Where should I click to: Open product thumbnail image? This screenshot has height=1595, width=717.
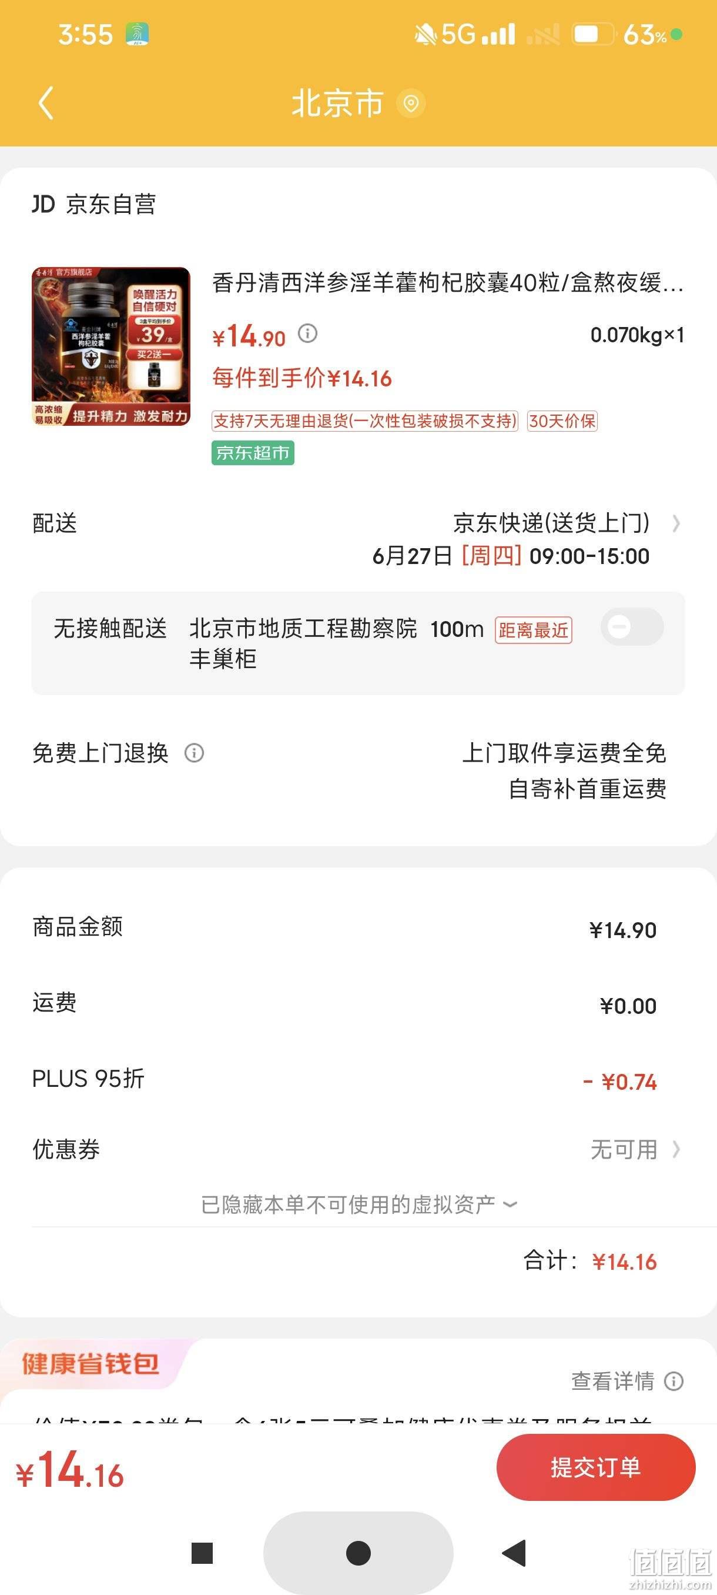coord(110,346)
